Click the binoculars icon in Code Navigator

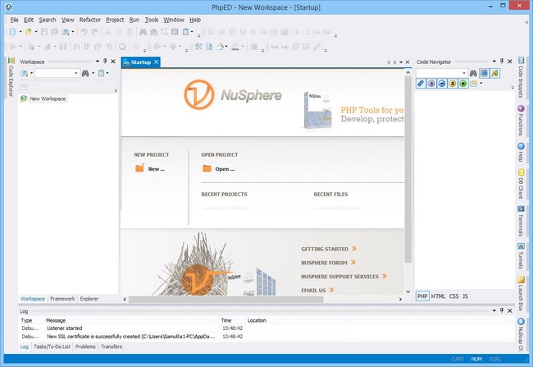(x=473, y=73)
